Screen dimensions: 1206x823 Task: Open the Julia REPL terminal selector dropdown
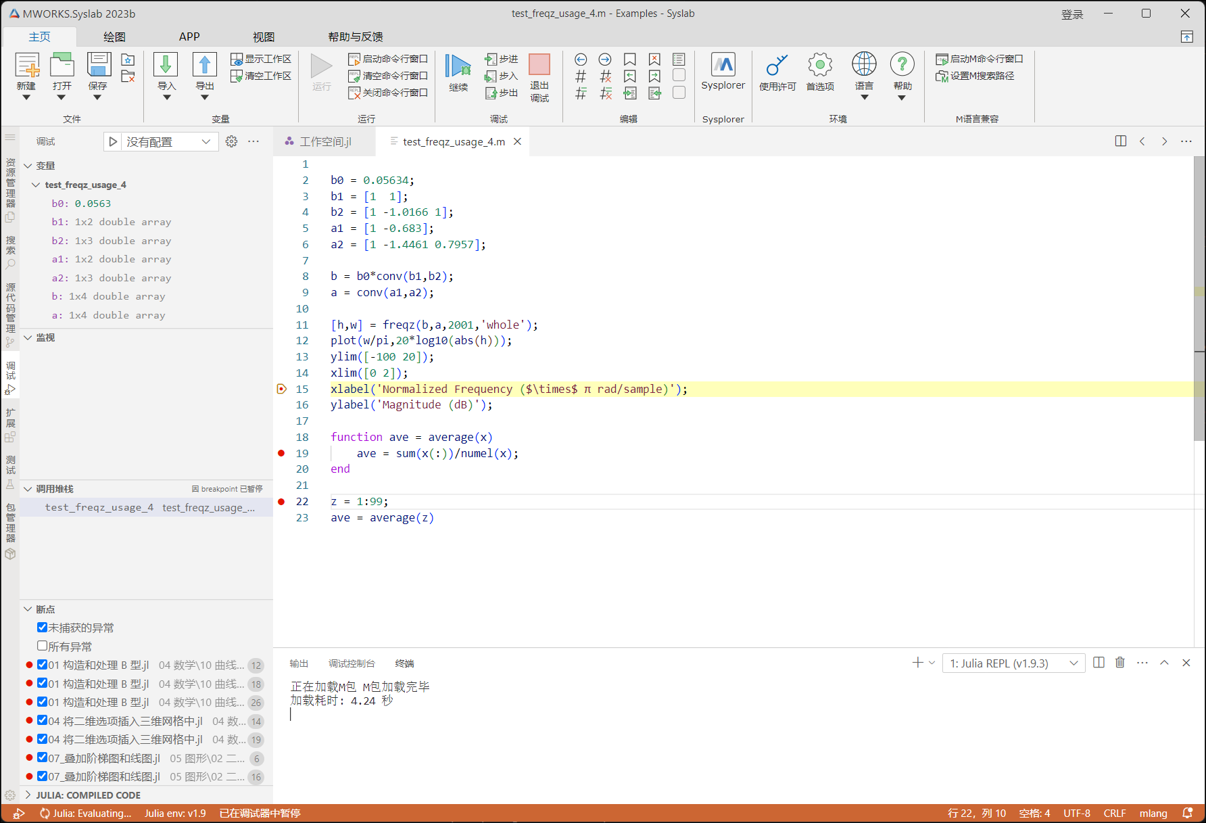pos(1013,663)
